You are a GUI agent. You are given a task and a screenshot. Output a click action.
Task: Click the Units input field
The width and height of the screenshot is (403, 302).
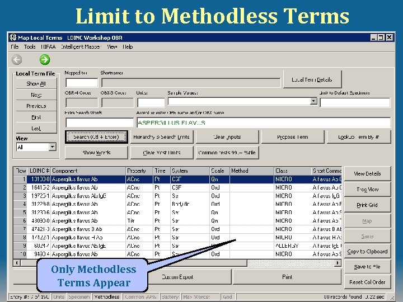(151, 102)
